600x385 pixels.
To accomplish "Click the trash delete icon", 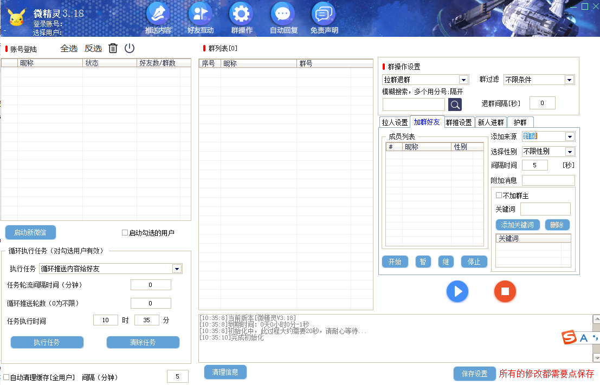I will (113, 48).
